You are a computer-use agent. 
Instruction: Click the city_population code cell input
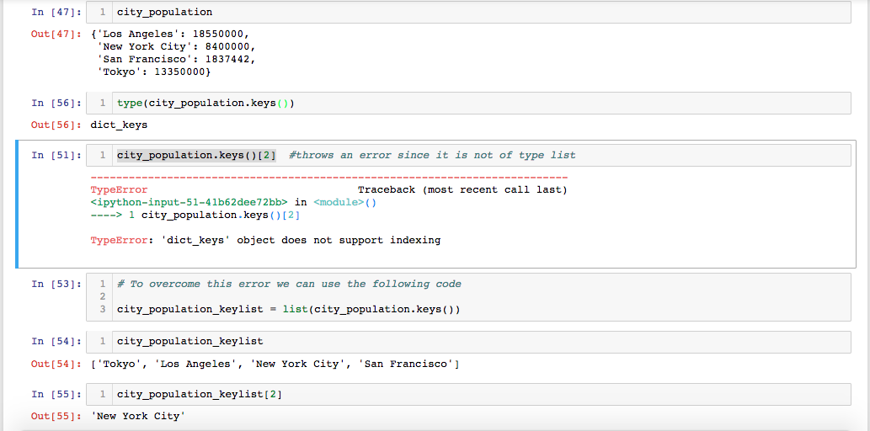click(x=468, y=12)
